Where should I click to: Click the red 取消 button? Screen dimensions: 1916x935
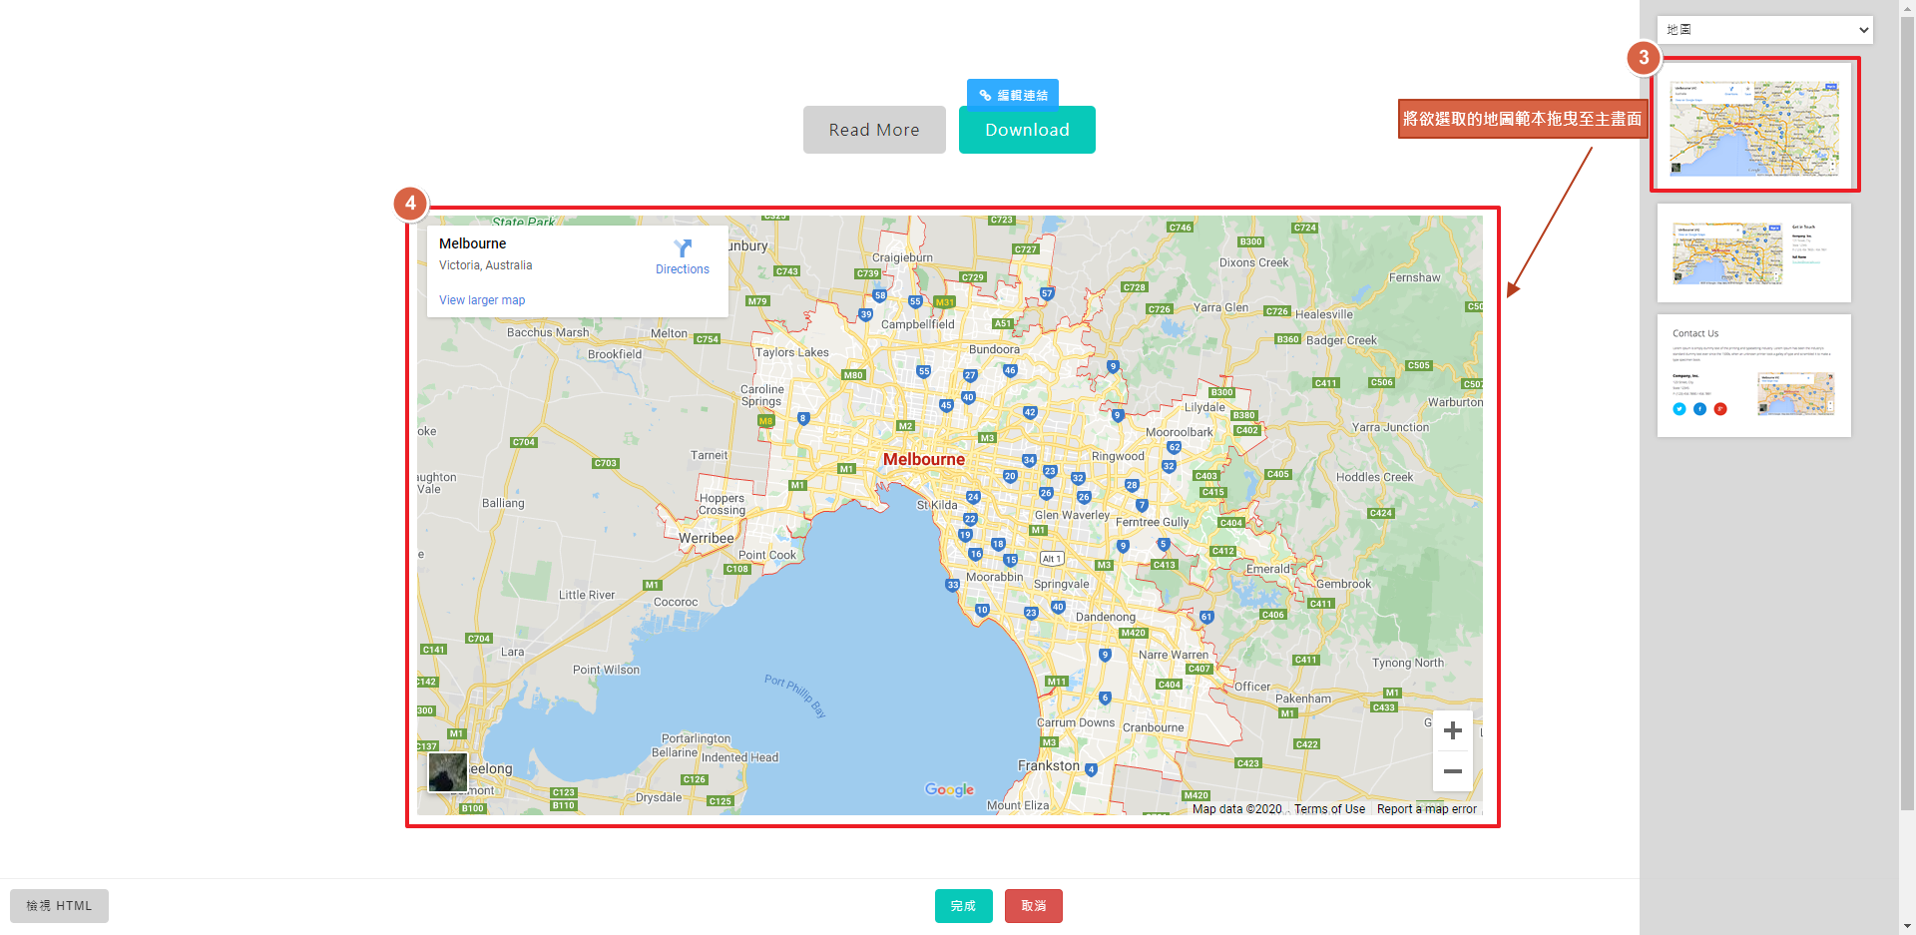[x=1033, y=906]
